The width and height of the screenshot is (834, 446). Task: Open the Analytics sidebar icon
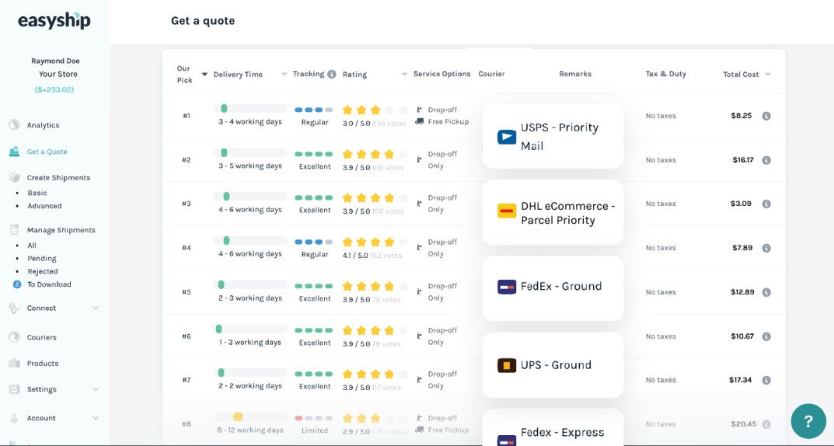pos(14,125)
